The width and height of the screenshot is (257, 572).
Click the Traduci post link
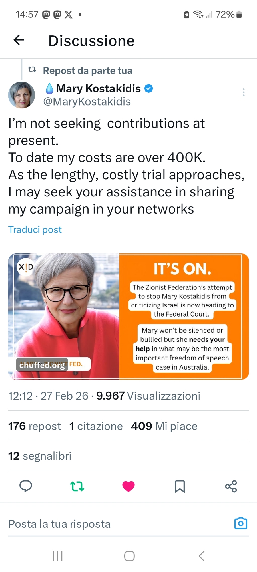pos(35,229)
